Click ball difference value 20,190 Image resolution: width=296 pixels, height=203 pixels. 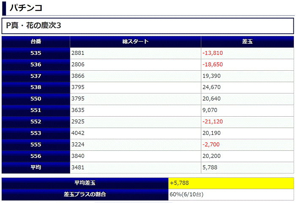(x=211, y=133)
